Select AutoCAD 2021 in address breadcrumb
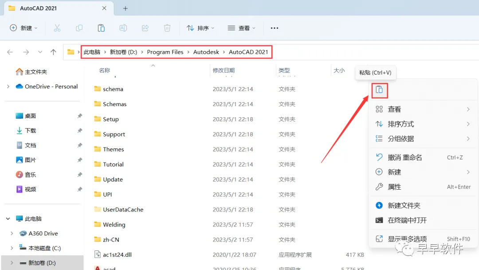 (248, 52)
